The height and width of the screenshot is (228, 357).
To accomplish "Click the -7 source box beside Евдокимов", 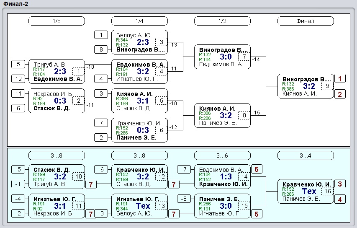I will point(184,169).
